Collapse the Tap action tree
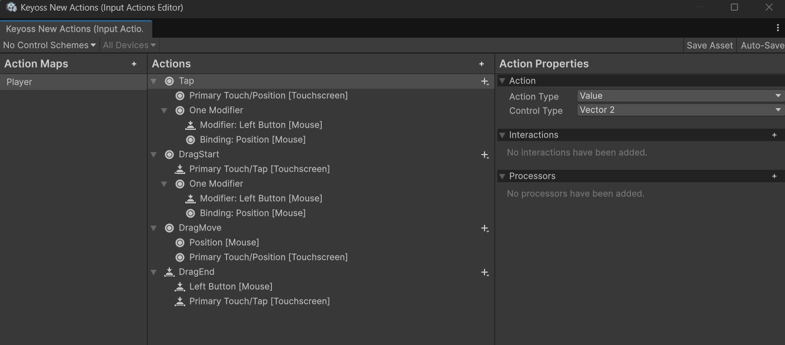The height and width of the screenshot is (345, 785). [x=154, y=81]
